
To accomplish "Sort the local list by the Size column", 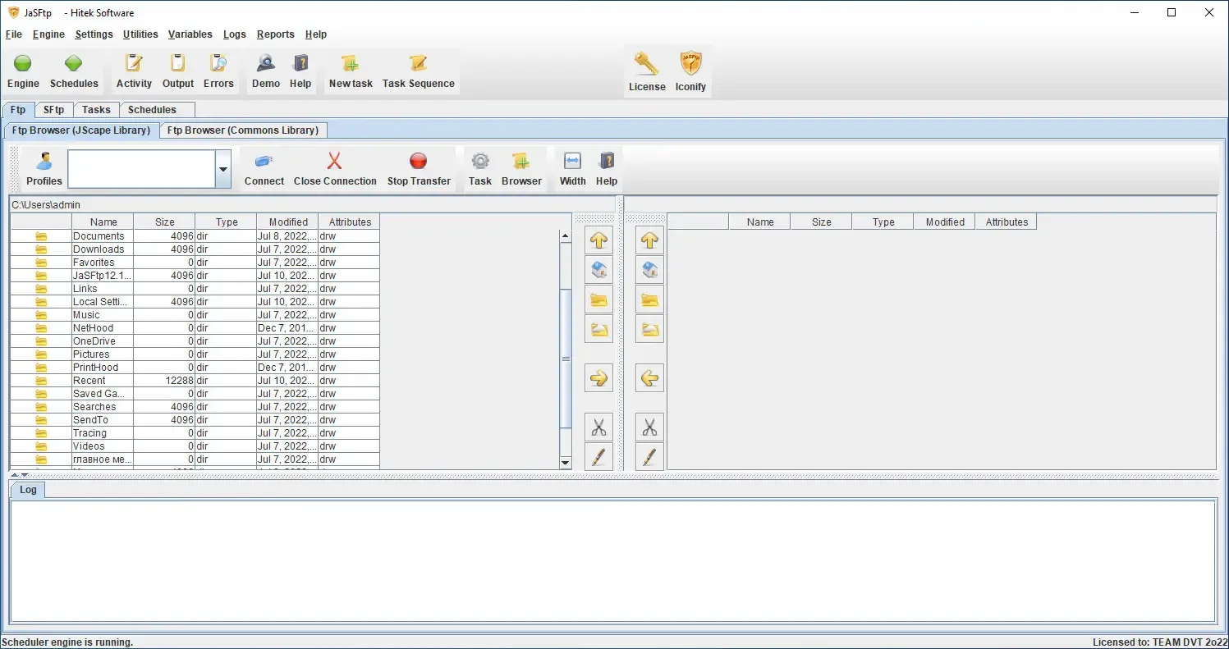I will [x=165, y=222].
